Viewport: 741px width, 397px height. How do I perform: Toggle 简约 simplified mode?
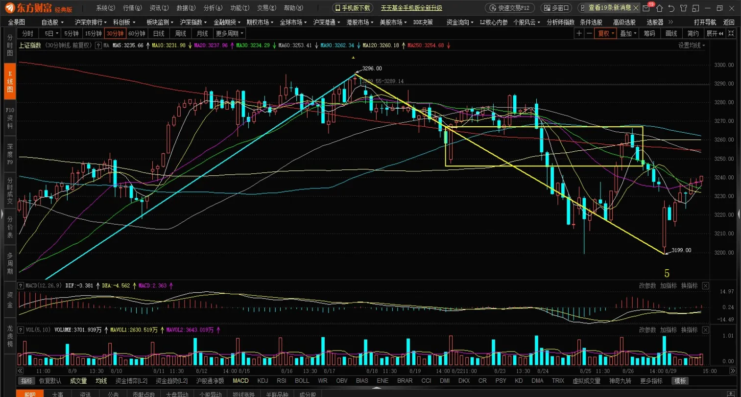pos(693,33)
